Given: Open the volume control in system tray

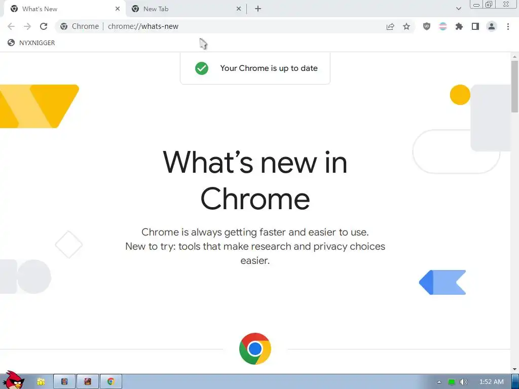Looking at the screenshot, I should click(x=463, y=382).
